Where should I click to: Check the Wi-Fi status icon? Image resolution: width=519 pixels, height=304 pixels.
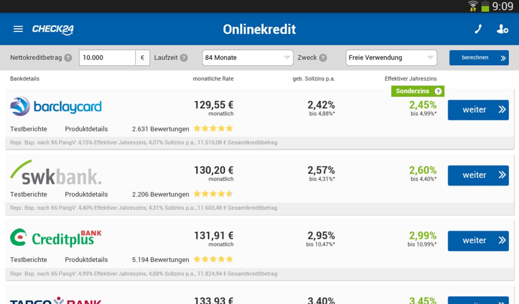473,6
